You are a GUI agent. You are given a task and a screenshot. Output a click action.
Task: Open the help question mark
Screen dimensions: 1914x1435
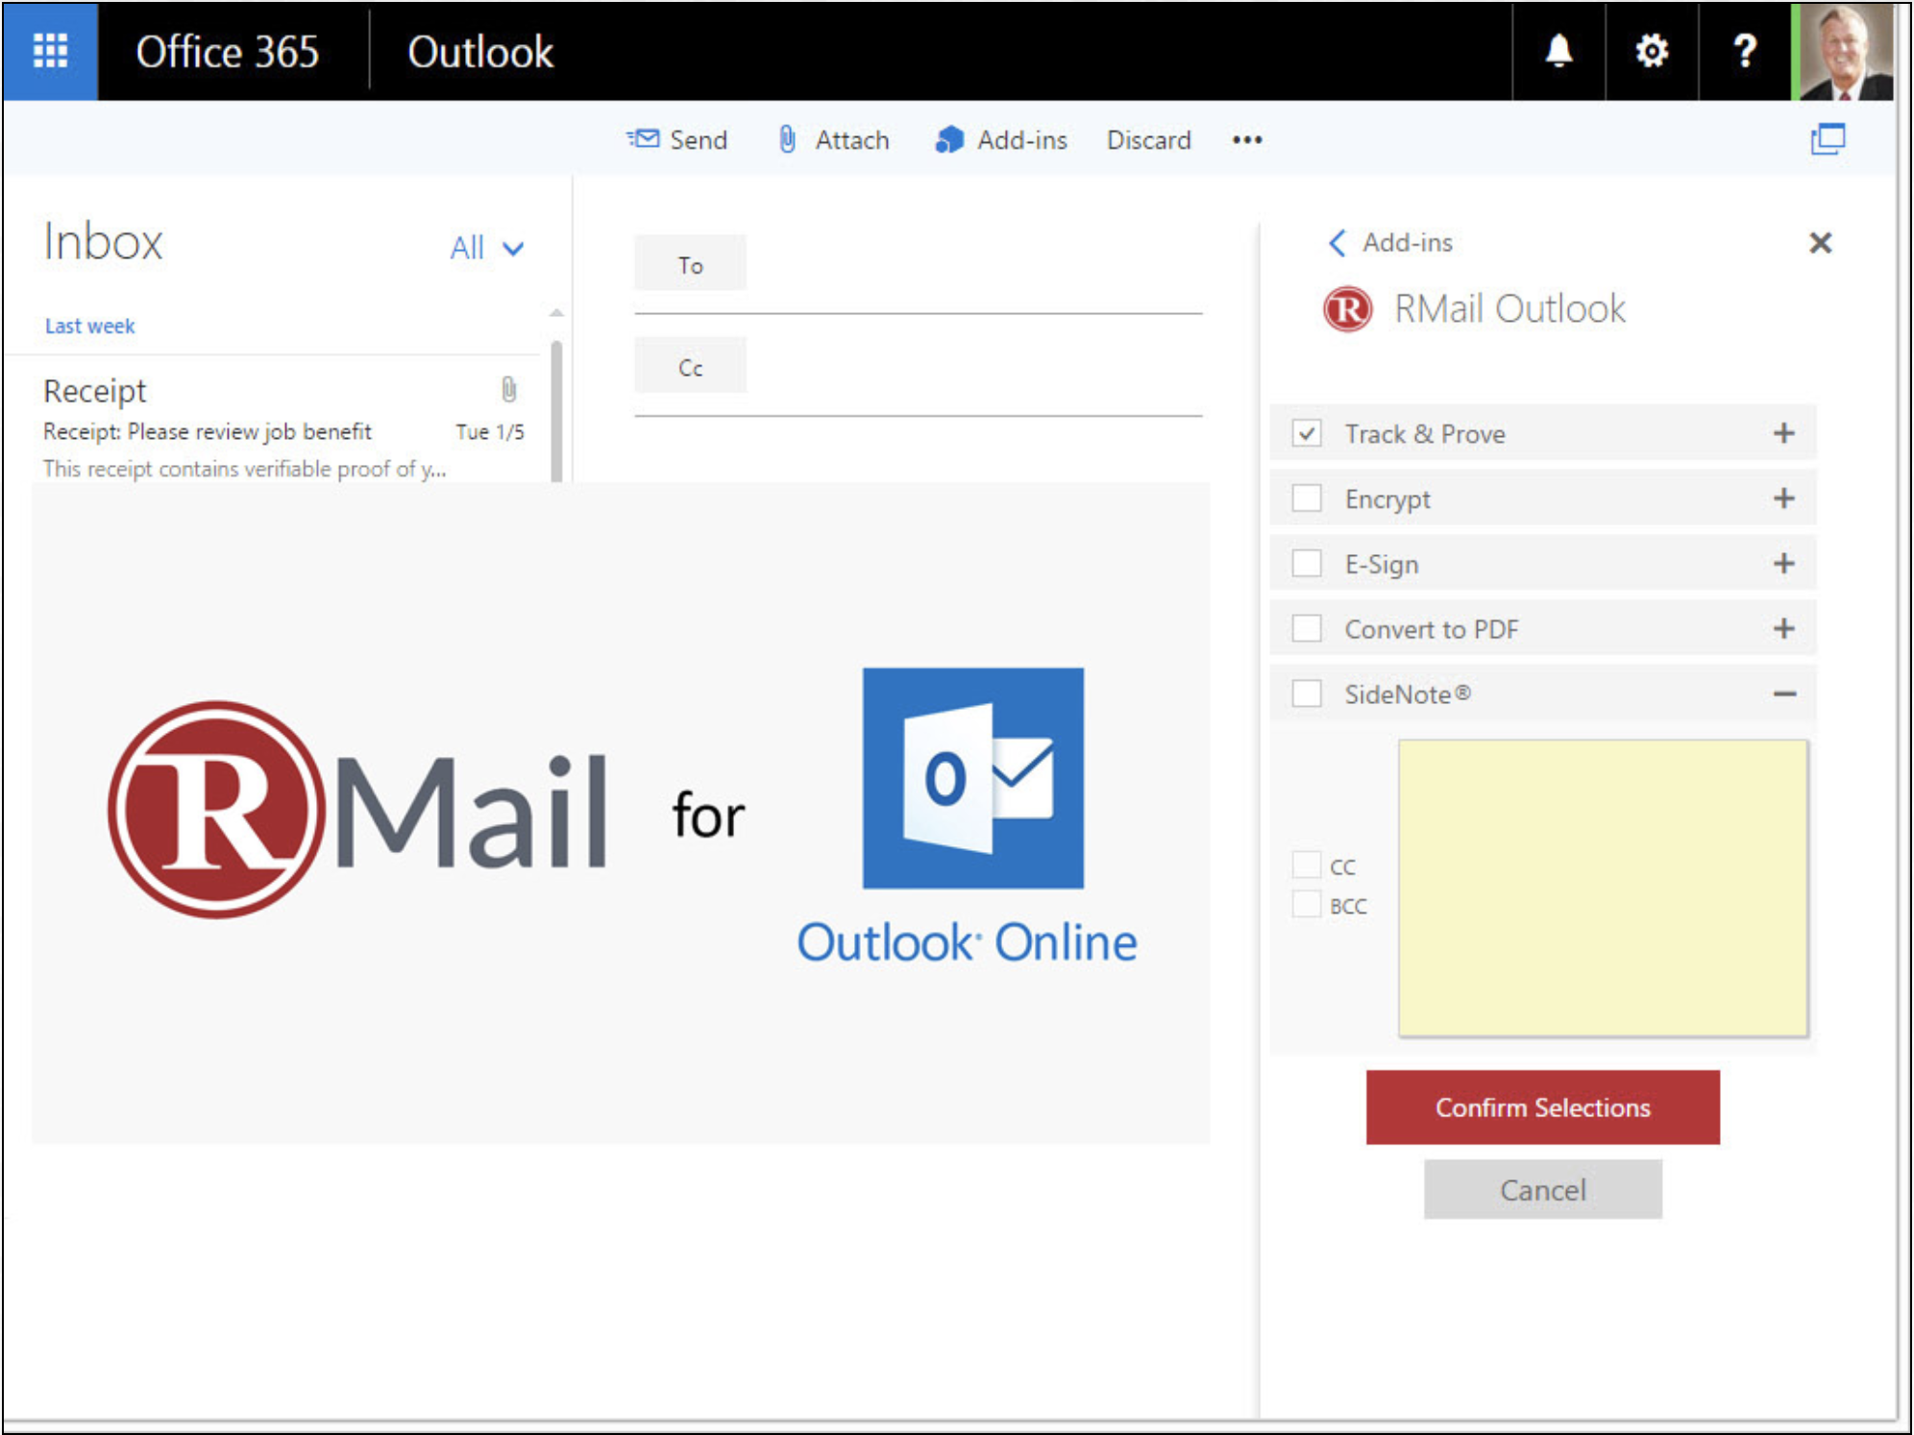[x=1745, y=50]
